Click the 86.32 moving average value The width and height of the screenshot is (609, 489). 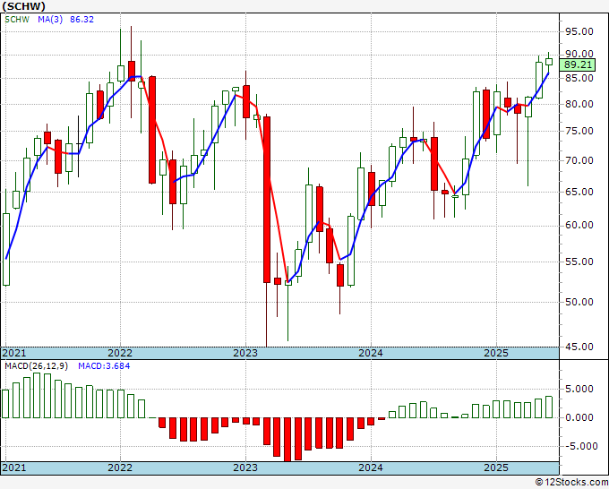[x=82, y=20]
